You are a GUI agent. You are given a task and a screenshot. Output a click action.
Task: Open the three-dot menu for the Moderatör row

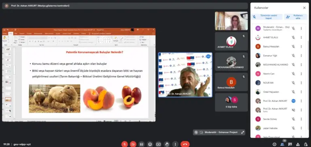point(301,28)
